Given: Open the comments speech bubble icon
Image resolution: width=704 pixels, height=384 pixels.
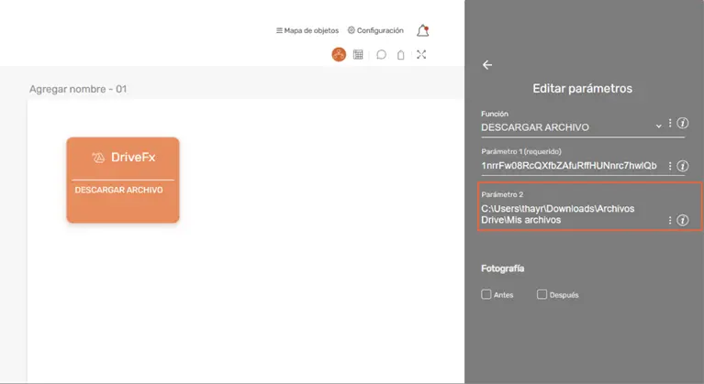Looking at the screenshot, I should point(381,55).
